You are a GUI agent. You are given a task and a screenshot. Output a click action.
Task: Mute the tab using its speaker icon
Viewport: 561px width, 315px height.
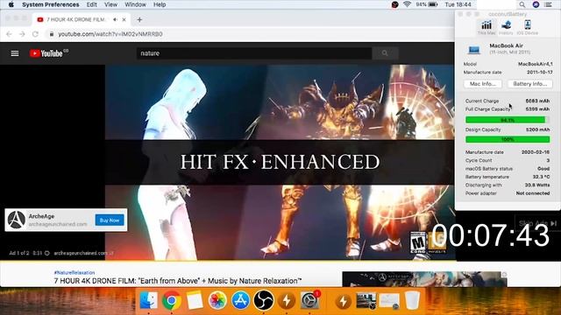115,19
